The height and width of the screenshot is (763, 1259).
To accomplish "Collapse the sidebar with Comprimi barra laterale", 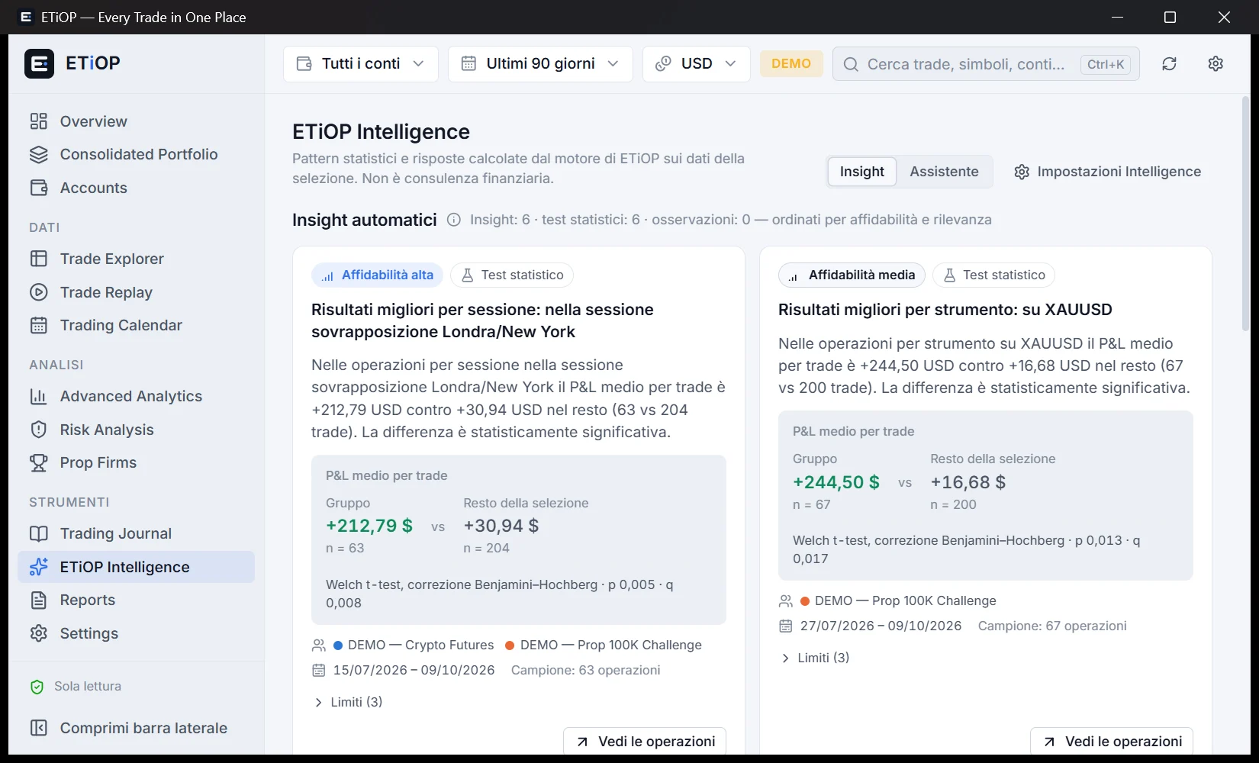I will click(x=136, y=728).
